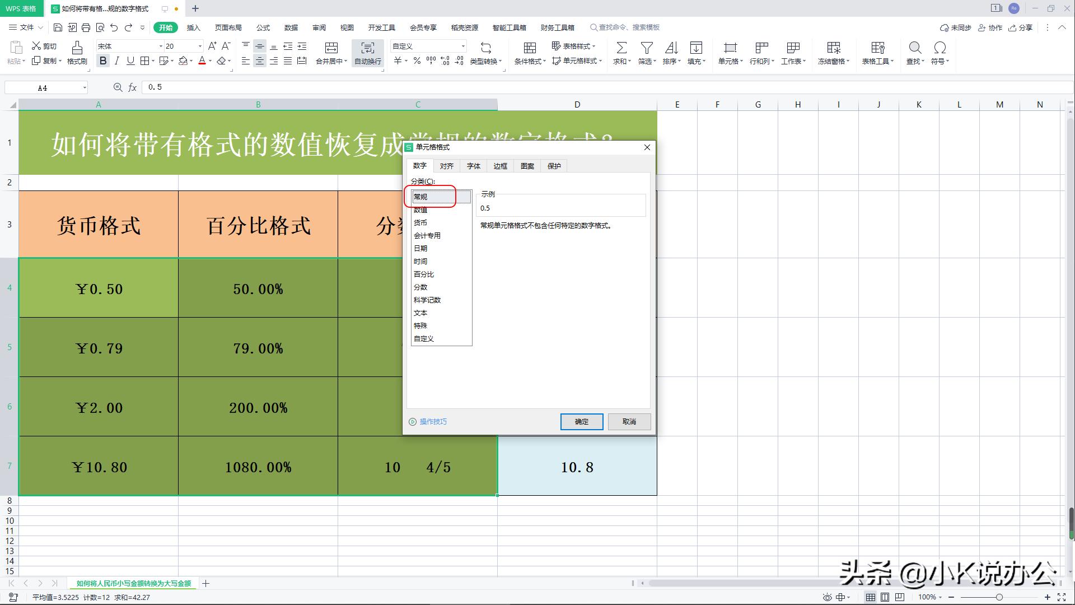
Task: Click the Type Conversion (类型转换) icon
Action: [x=485, y=48]
